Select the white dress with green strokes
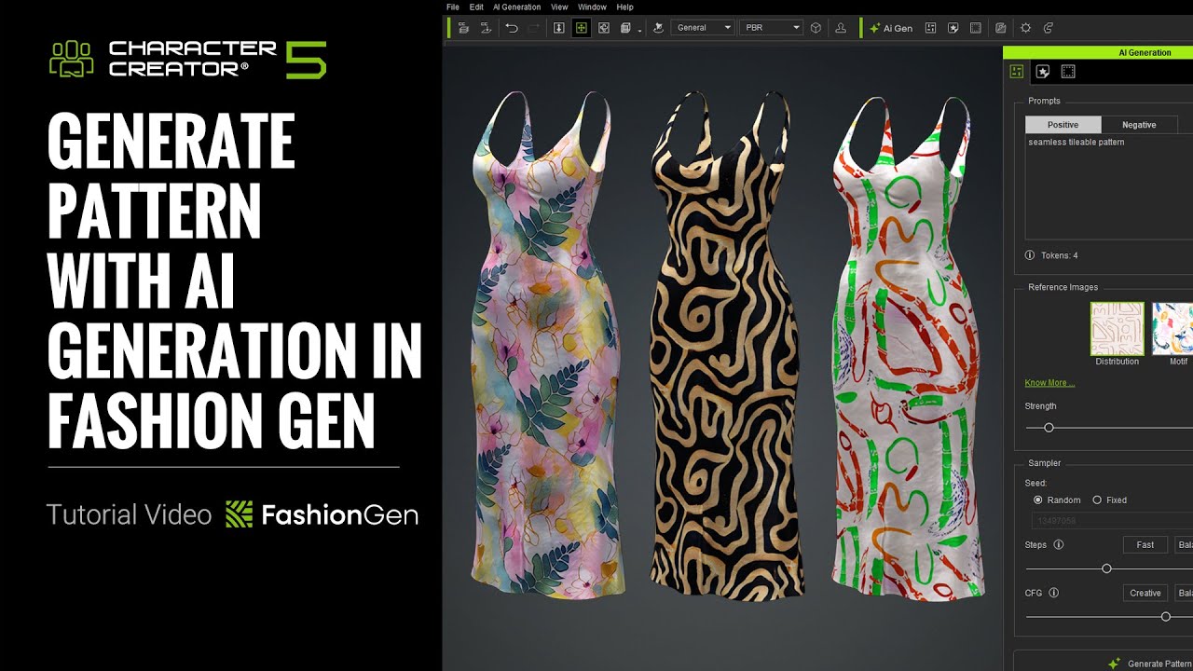1193x671 pixels. (x=909, y=345)
